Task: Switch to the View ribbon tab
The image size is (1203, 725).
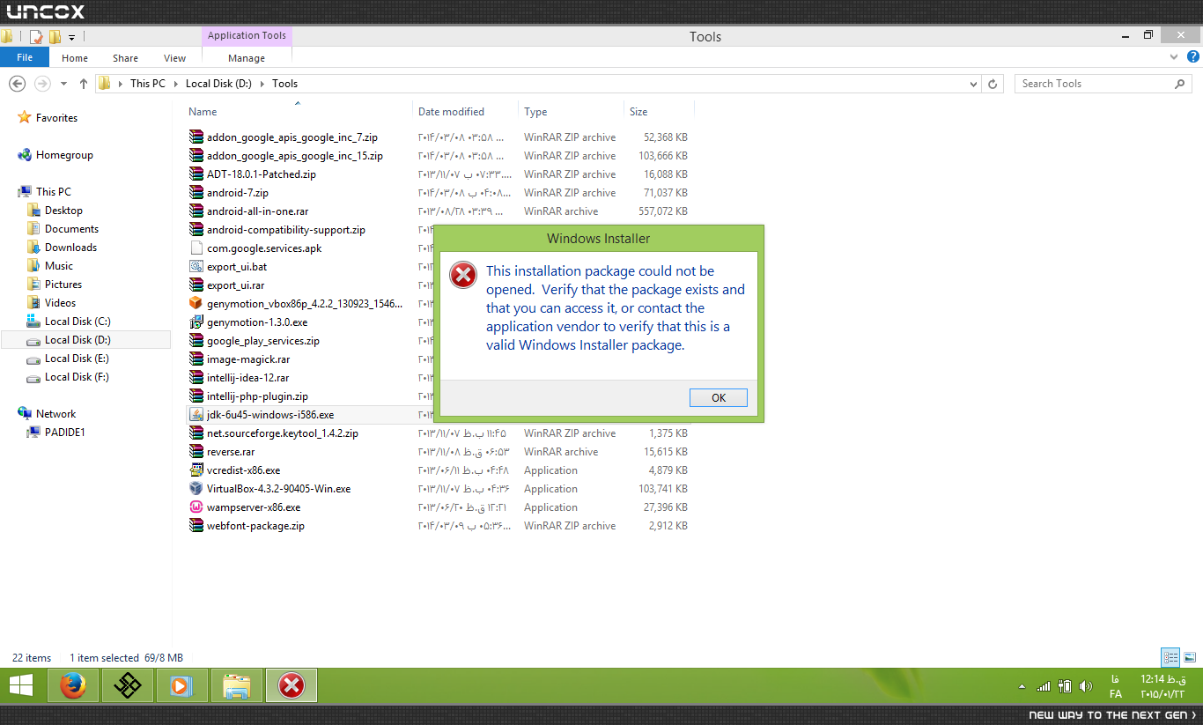Action: coord(174,58)
